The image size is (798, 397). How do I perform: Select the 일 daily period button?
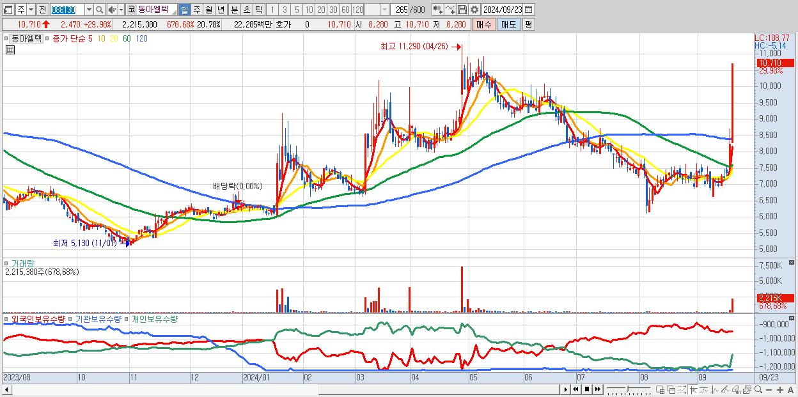point(184,10)
